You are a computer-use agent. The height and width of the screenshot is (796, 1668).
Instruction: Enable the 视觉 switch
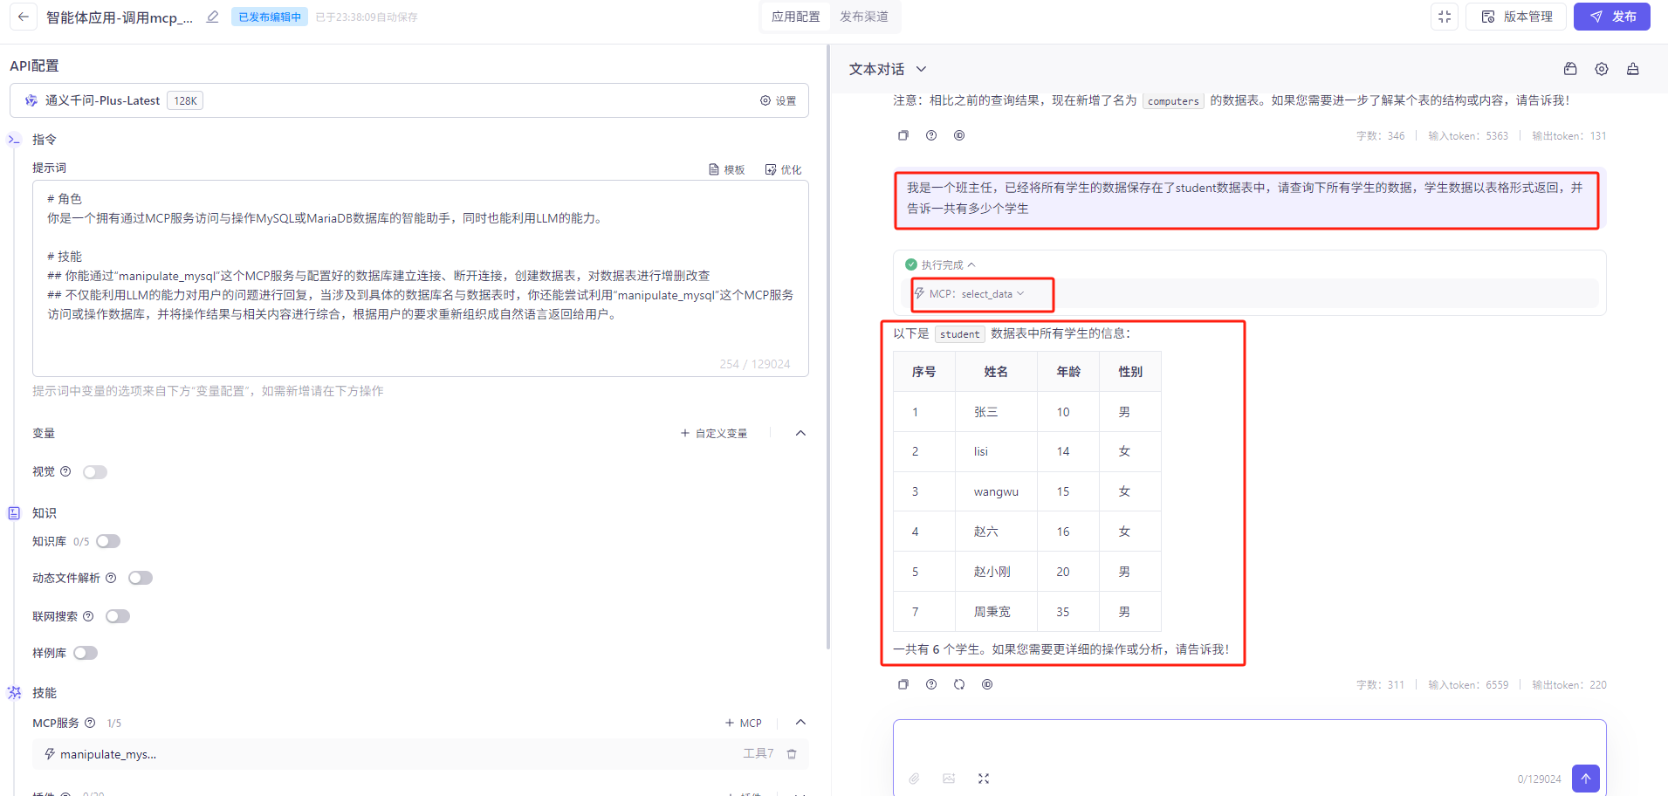95,472
